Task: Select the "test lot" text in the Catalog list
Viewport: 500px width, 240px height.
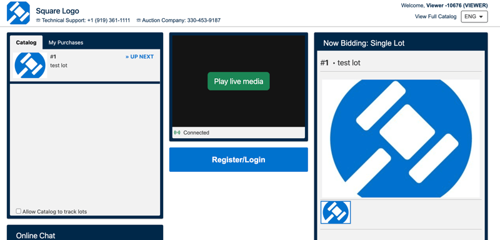Action: coord(59,66)
